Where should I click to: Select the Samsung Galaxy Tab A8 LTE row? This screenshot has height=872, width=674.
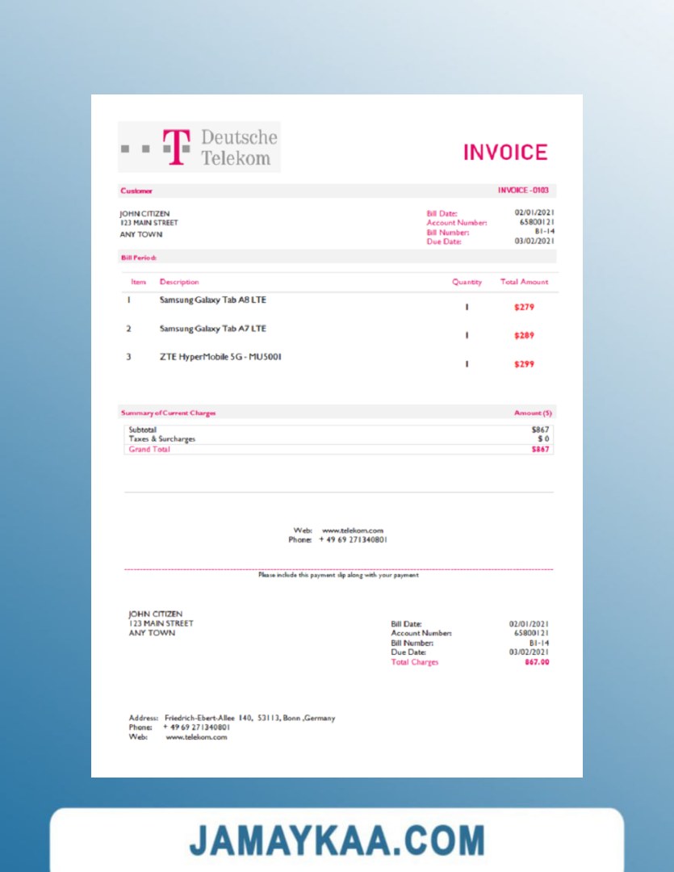coord(212,300)
